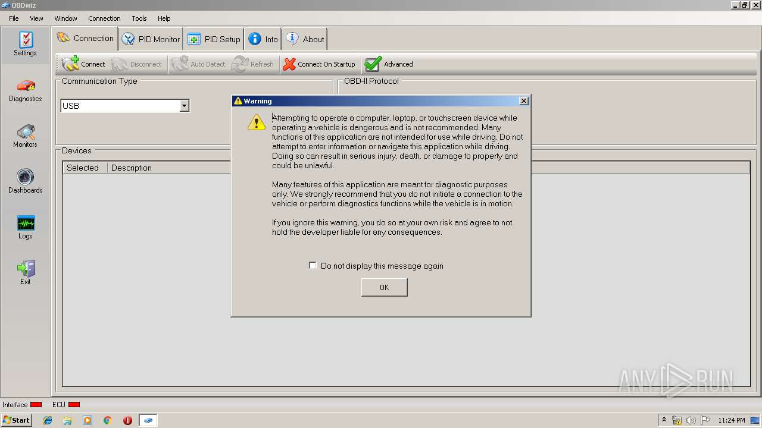
Task: Click the taskbar clock showing 11:24 PM
Action: [732, 420]
